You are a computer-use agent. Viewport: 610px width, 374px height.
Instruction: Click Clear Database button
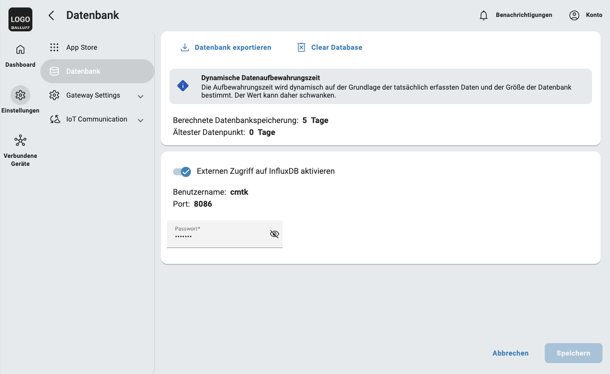point(330,47)
